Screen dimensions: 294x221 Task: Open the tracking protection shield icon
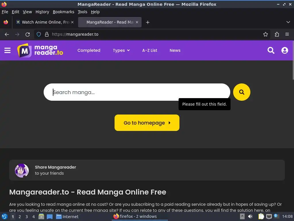[39, 35]
